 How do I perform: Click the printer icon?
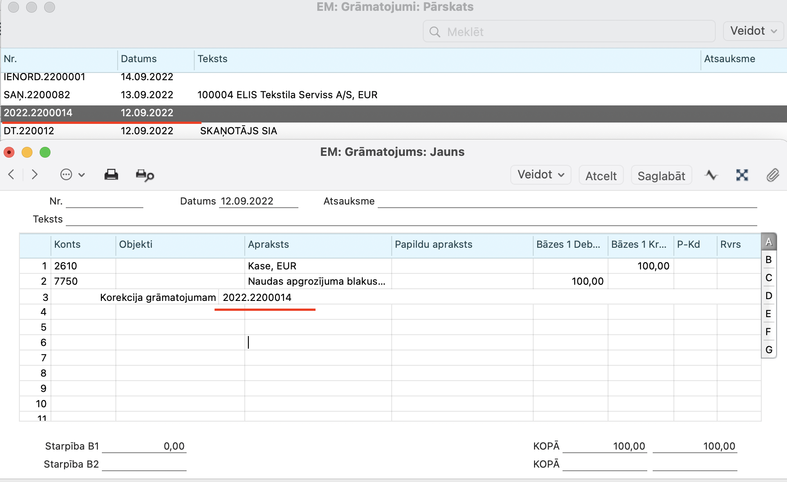111,175
